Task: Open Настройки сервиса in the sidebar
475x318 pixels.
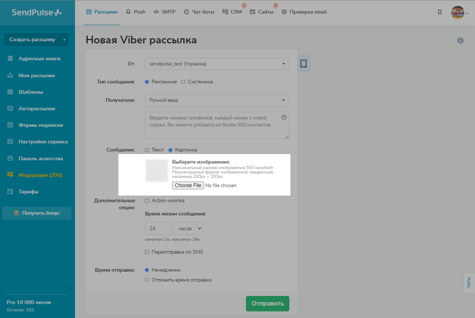Action: pyautogui.click(x=43, y=142)
